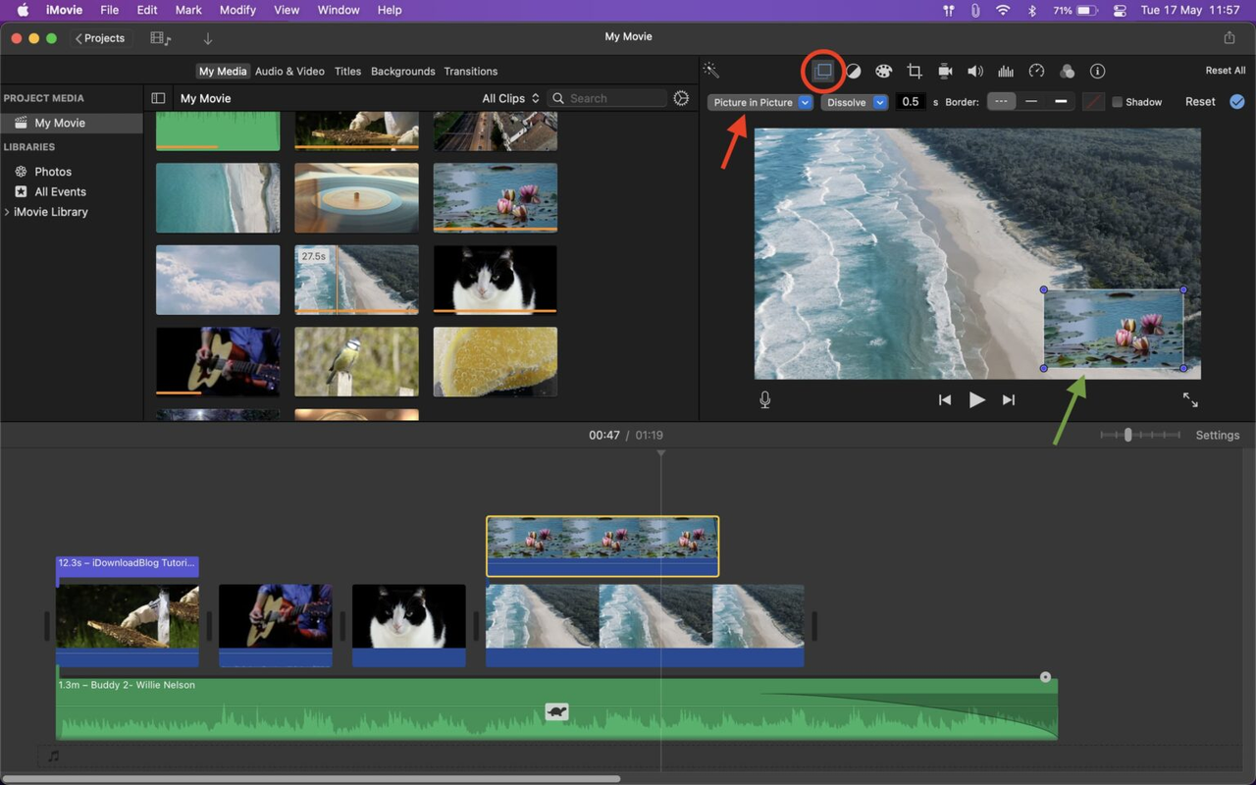Select the dashed border style
1256x785 pixels.
(1001, 101)
